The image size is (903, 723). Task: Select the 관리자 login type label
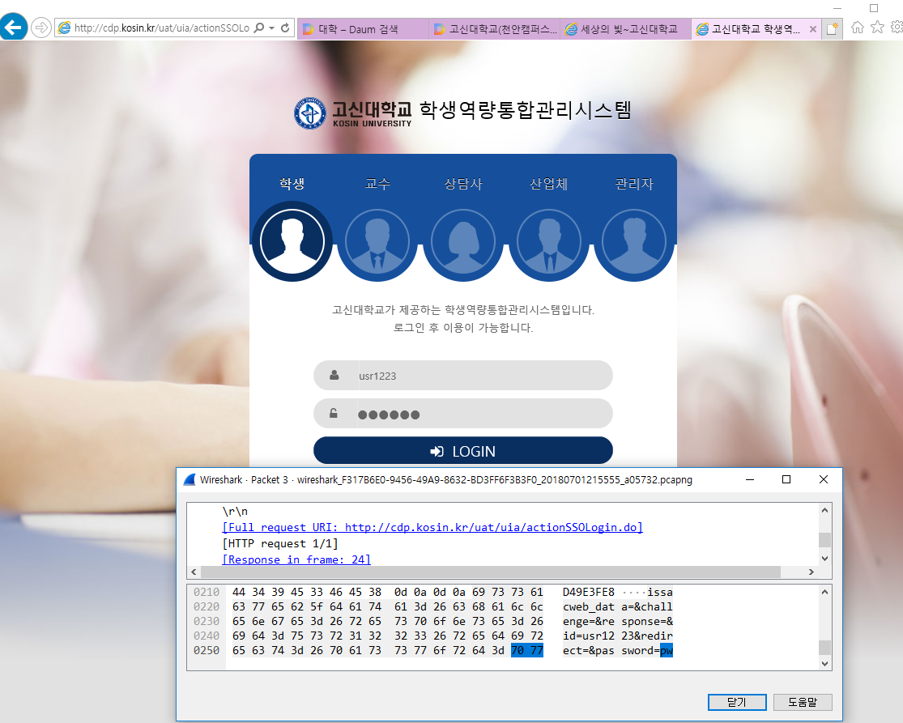(x=634, y=184)
